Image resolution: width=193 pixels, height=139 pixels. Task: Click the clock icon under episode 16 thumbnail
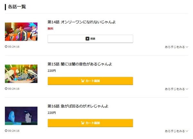(6, 131)
